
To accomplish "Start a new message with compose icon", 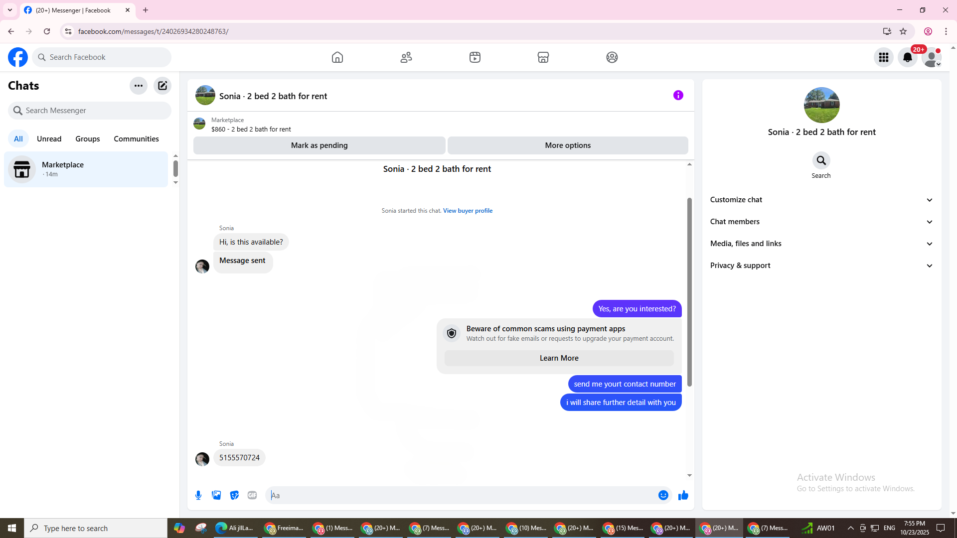I will pyautogui.click(x=162, y=86).
